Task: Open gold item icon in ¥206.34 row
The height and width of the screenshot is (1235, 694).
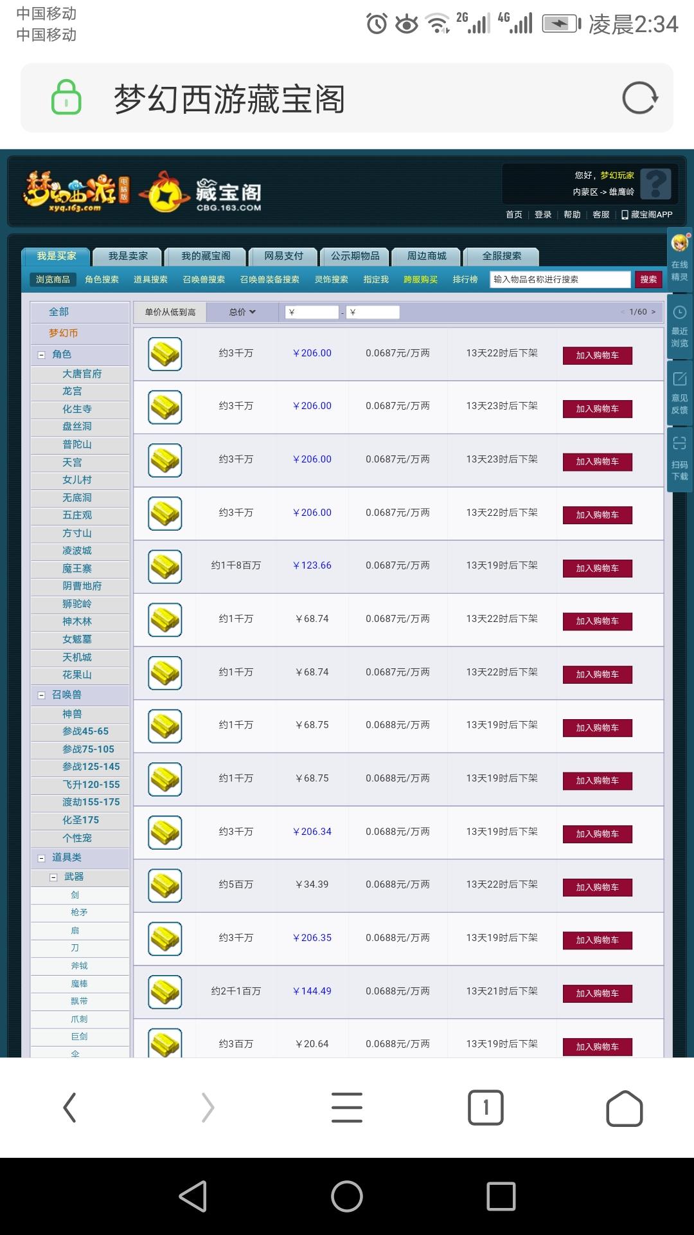Action: pyautogui.click(x=165, y=832)
